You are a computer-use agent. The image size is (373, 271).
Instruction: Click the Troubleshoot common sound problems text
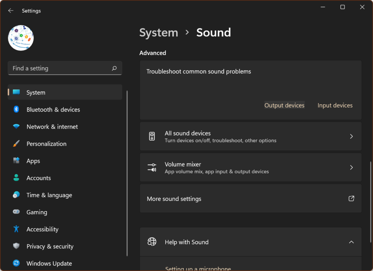(x=199, y=72)
